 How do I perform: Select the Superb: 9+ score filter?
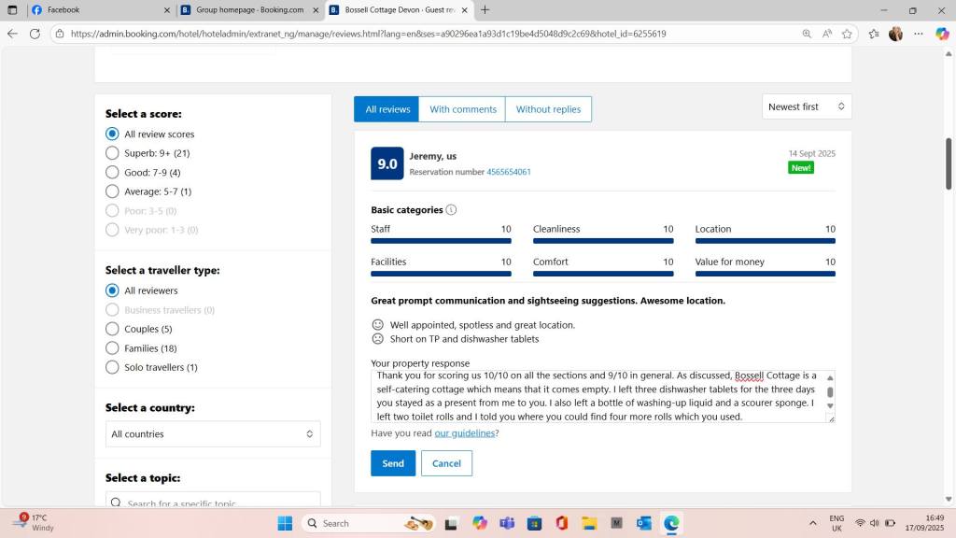(112, 153)
